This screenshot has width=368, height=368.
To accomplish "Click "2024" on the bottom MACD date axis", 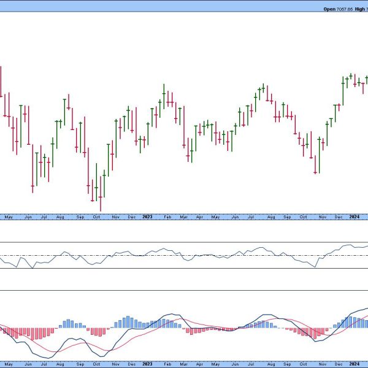I will [354, 364].
